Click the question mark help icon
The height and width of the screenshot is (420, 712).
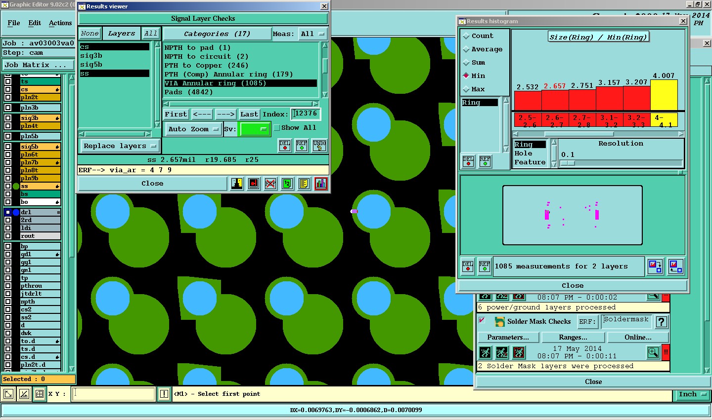click(662, 322)
